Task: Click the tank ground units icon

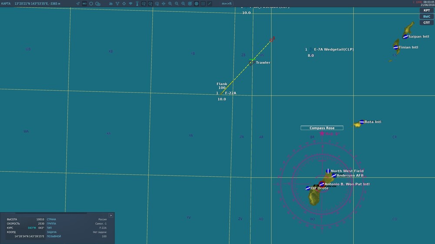Action: pos(110,3)
